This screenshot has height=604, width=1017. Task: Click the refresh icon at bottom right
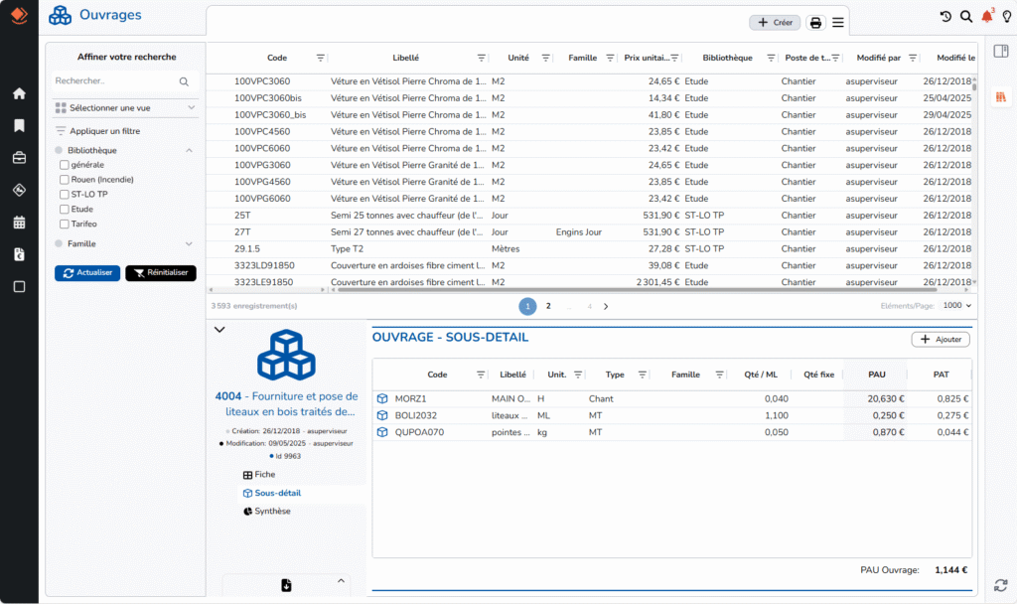[1001, 584]
